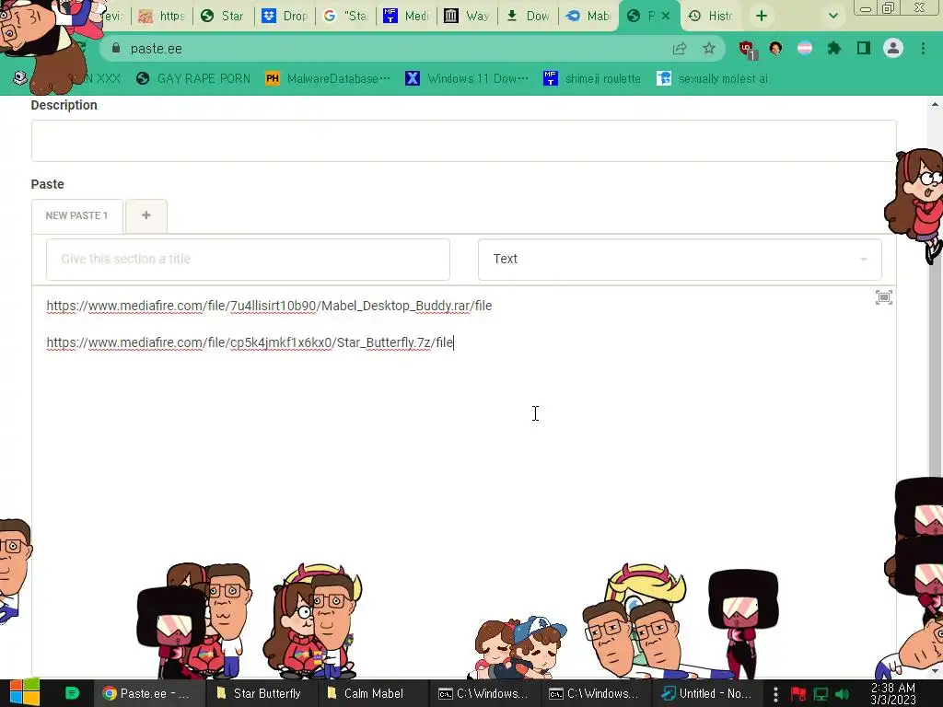Image resolution: width=943 pixels, height=707 pixels.
Task: Click the Mabel_Desktop_Buddy.rar mediafire link text
Action: tap(269, 306)
